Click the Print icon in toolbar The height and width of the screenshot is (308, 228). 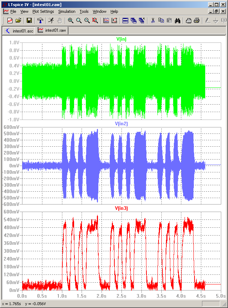click(196, 21)
